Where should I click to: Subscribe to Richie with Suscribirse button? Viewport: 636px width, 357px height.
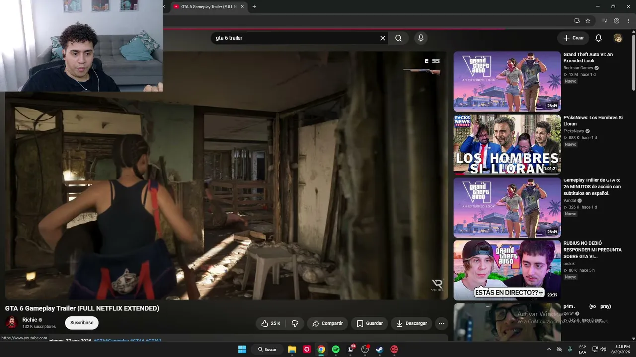coord(81,323)
